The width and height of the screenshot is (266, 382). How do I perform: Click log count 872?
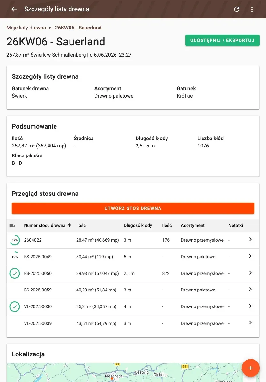point(166,273)
